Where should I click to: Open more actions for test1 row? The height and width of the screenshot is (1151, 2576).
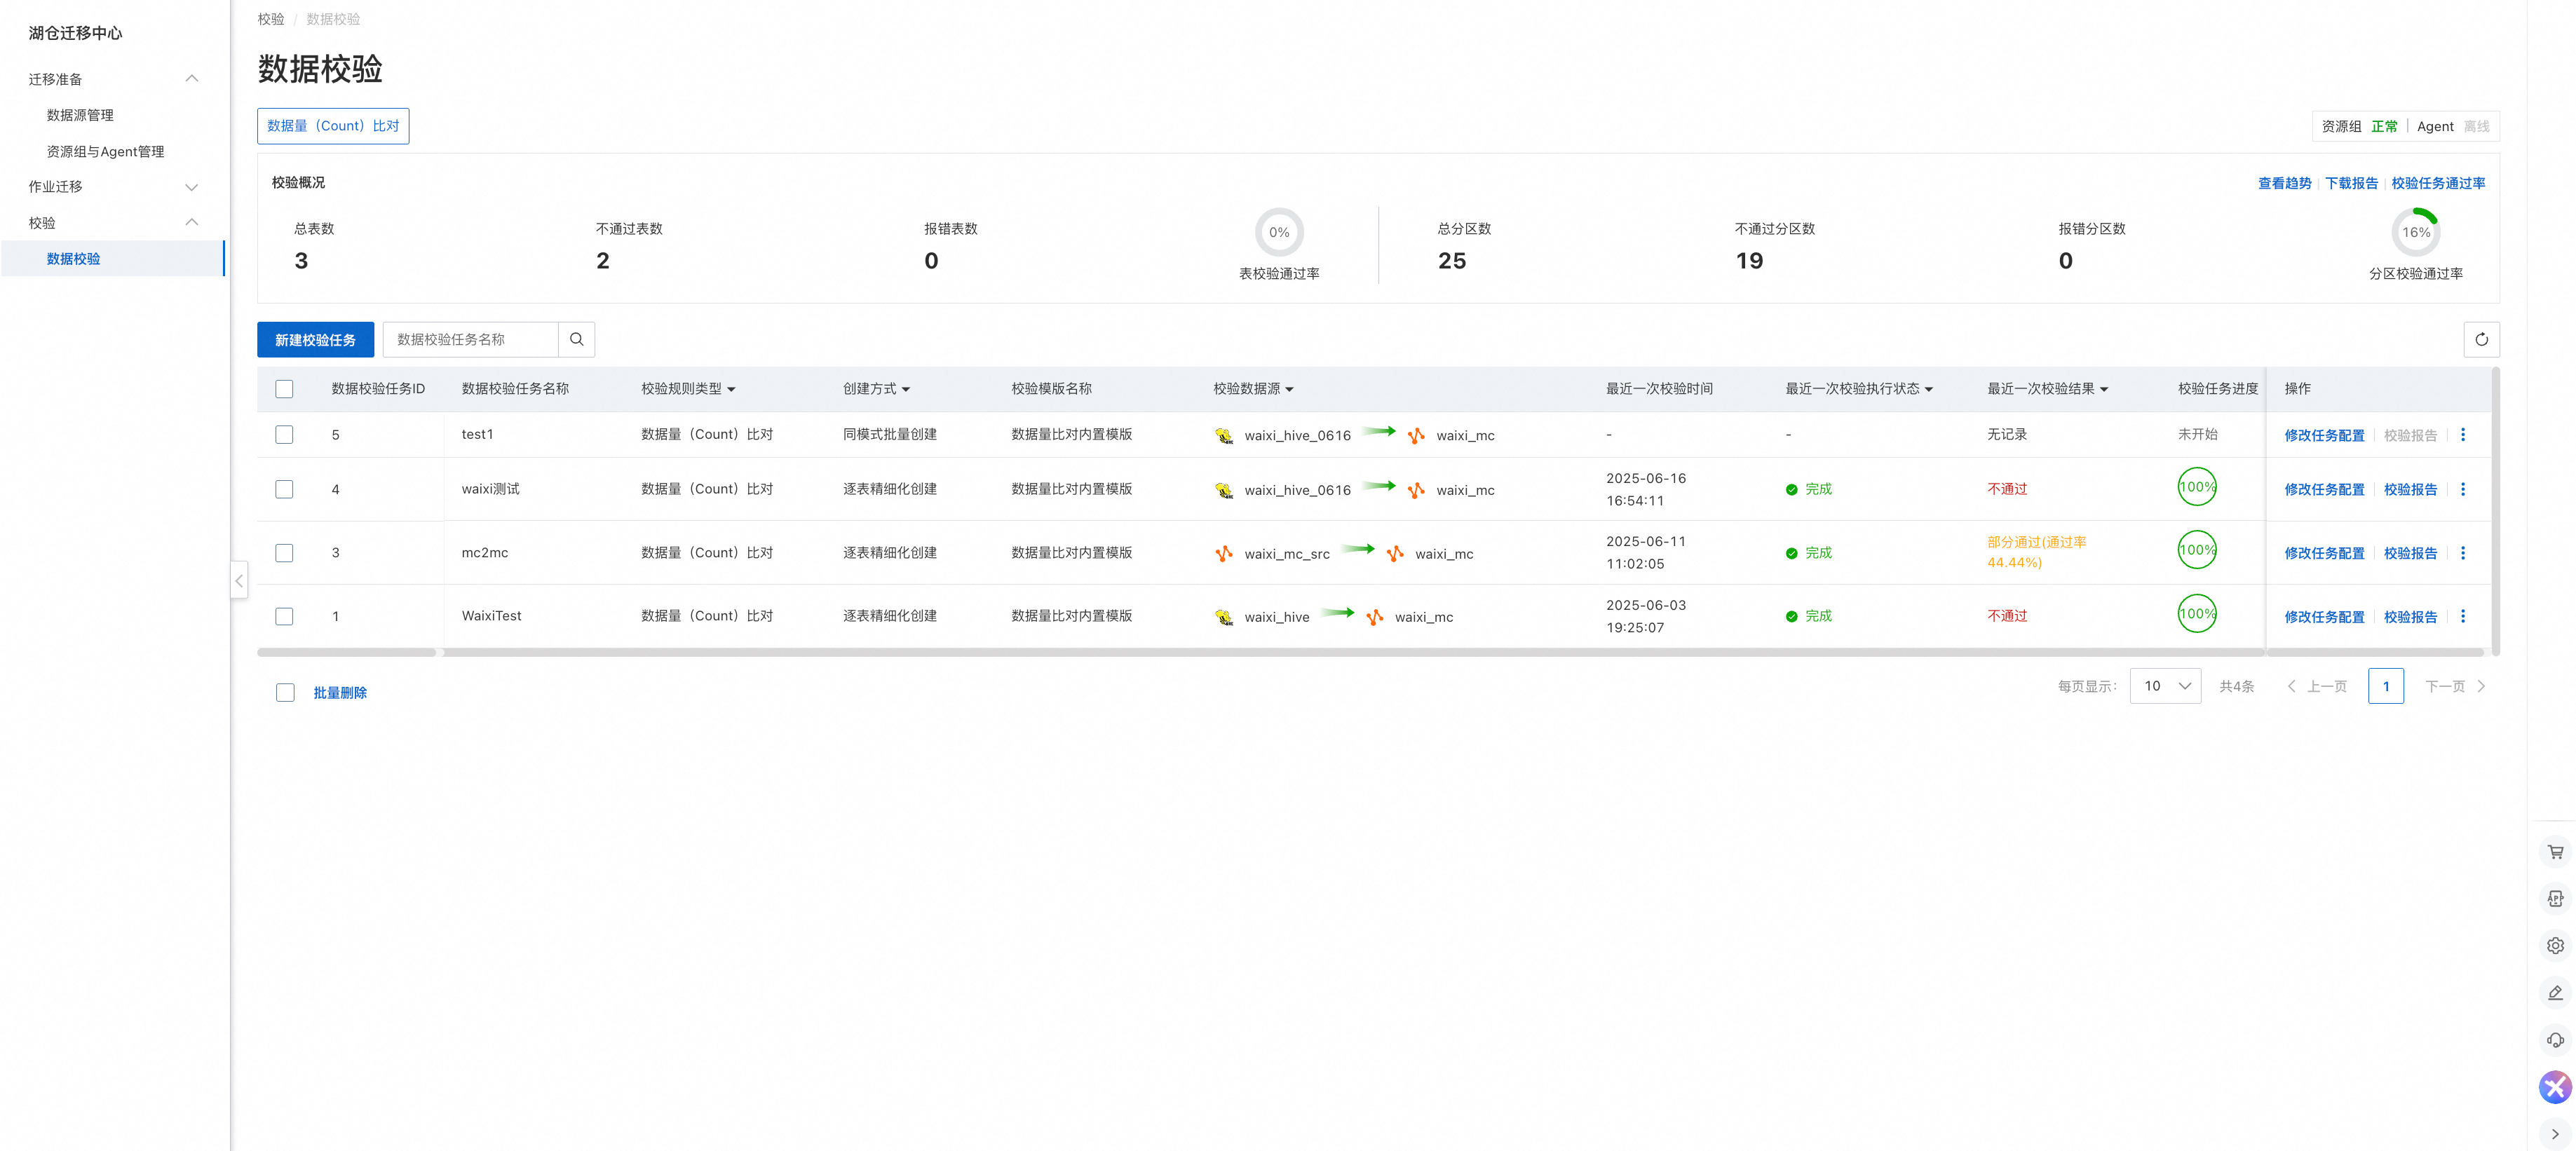(2462, 434)
